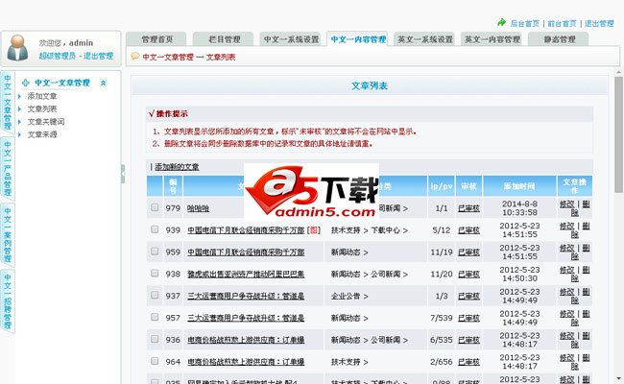The width and height of the screenshot is (624, 384).
Task: Tick the checkbox for article 939
Action: tap(155, 229)
